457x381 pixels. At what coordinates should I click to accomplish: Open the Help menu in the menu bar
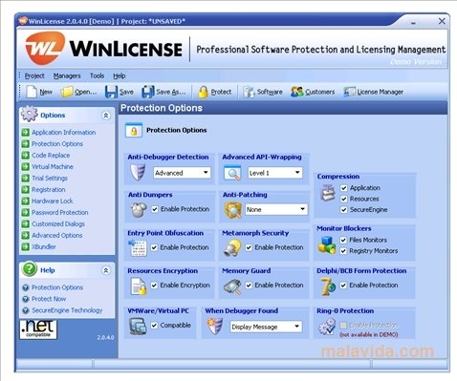[x=120, y=75]
